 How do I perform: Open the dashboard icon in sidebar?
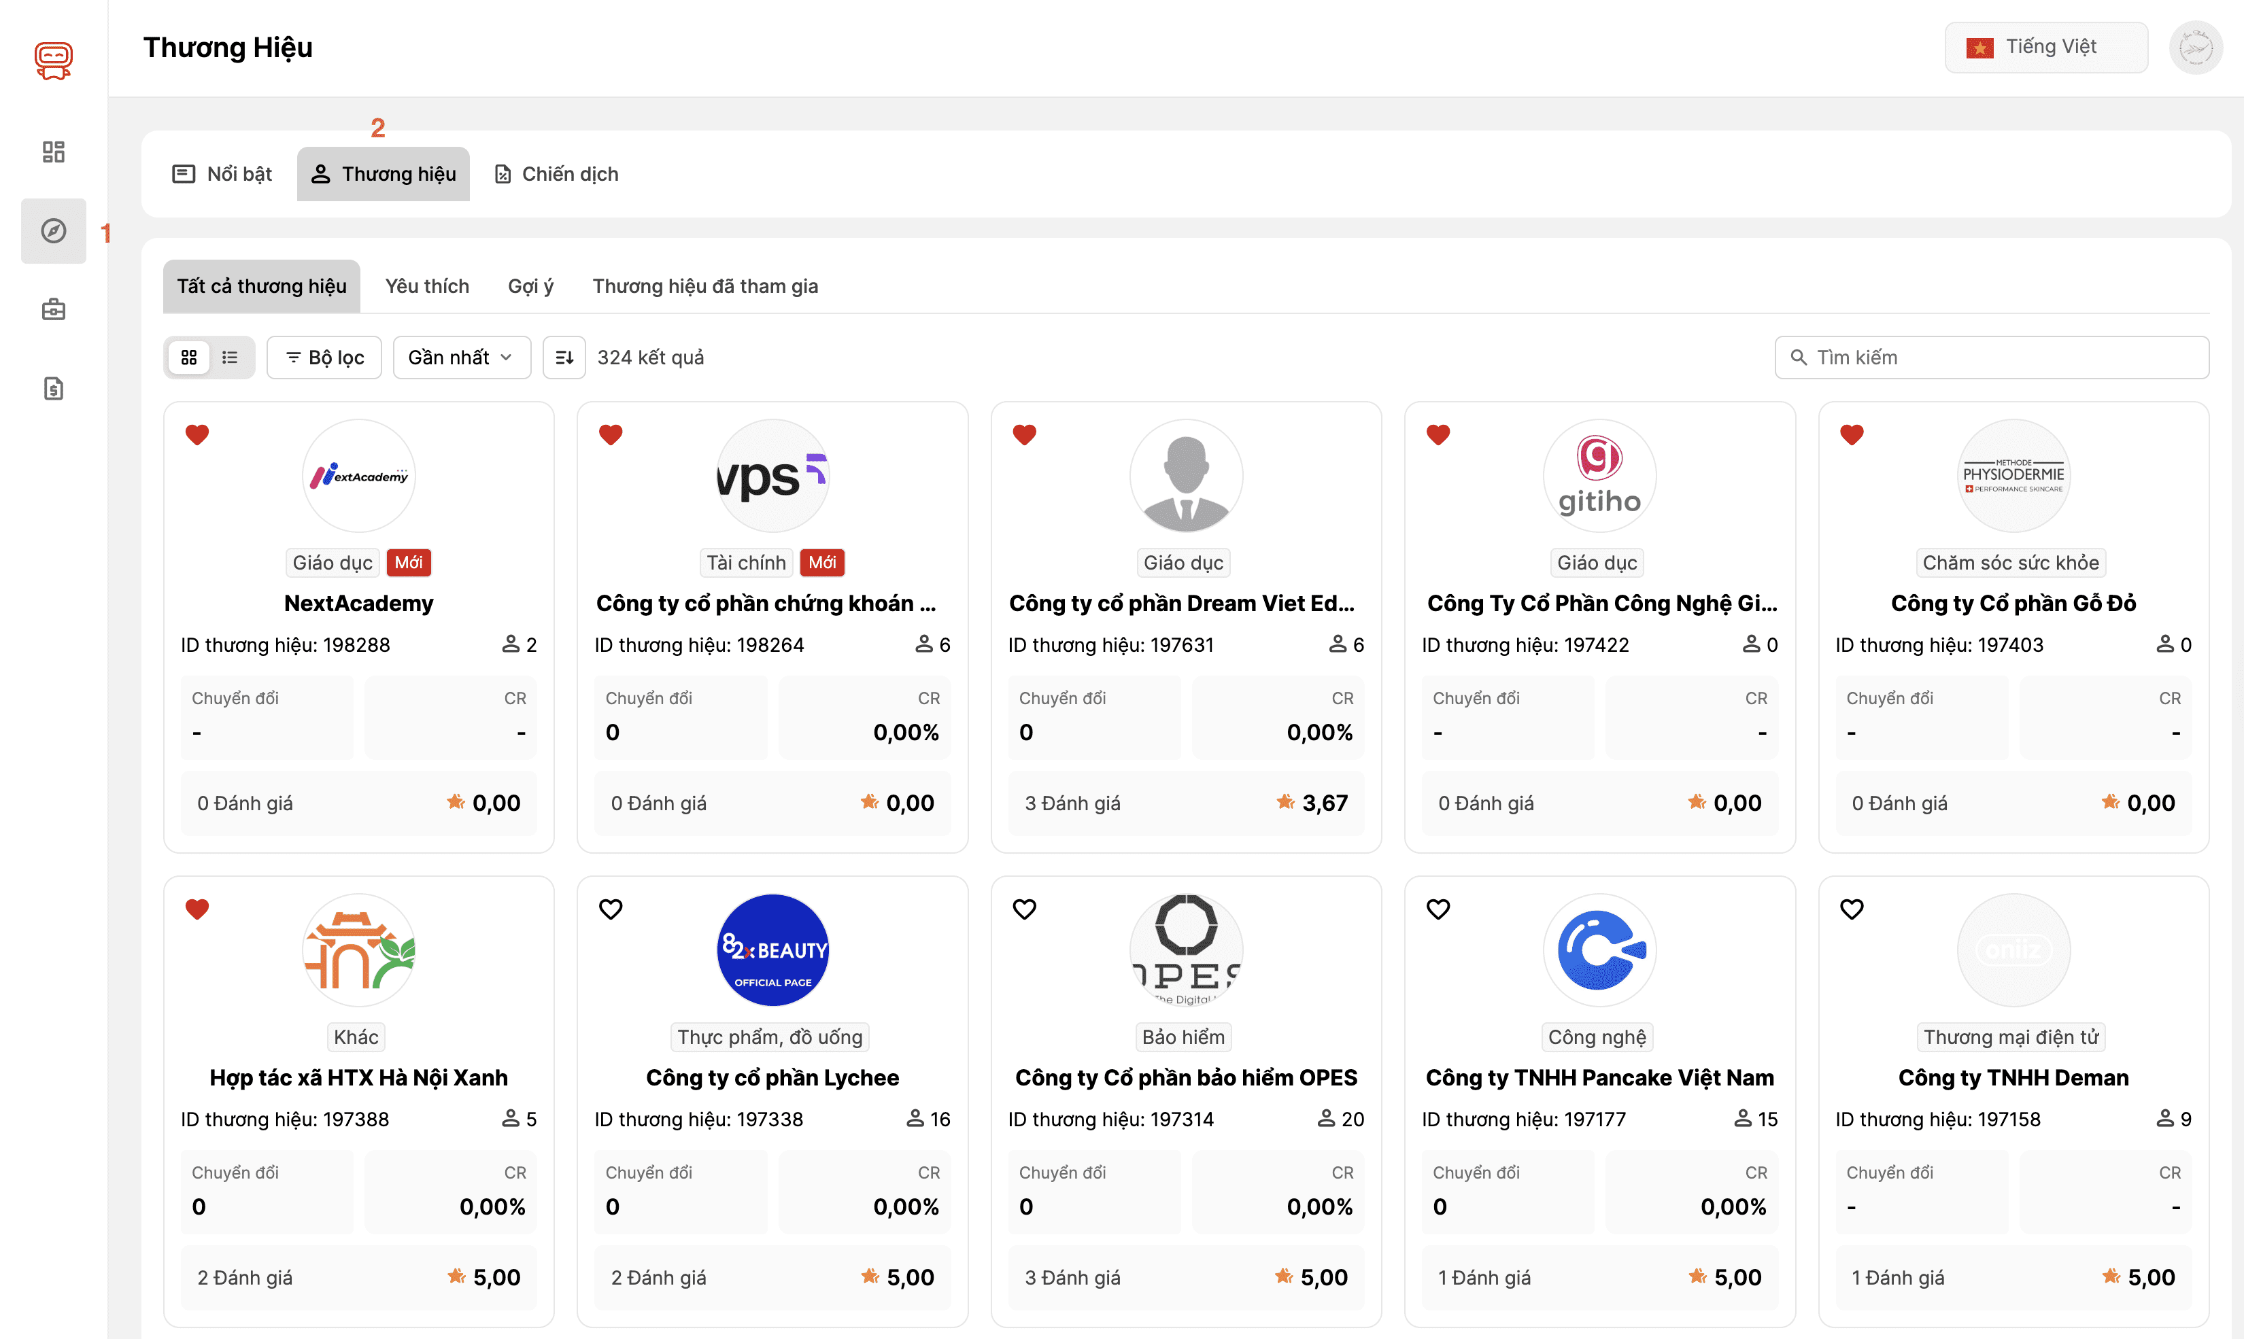click(53, 152)
